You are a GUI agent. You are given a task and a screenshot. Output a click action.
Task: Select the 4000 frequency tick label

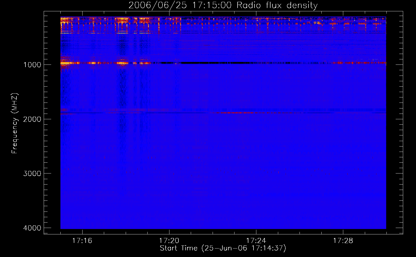click(x=32, y=228)
